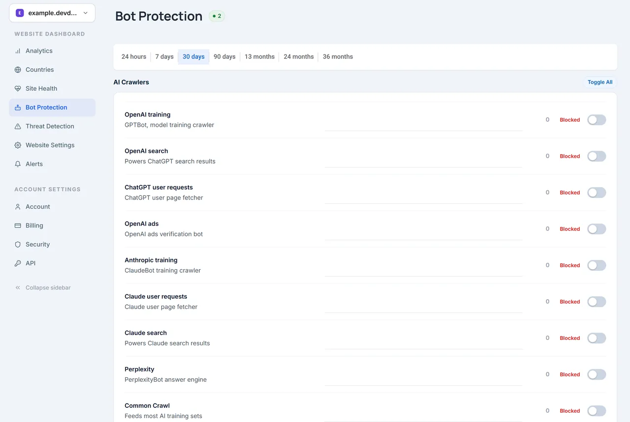Toggle the Claude user requests switch
630x422 pixels.
pyautogui.click(x=597, y=302)
